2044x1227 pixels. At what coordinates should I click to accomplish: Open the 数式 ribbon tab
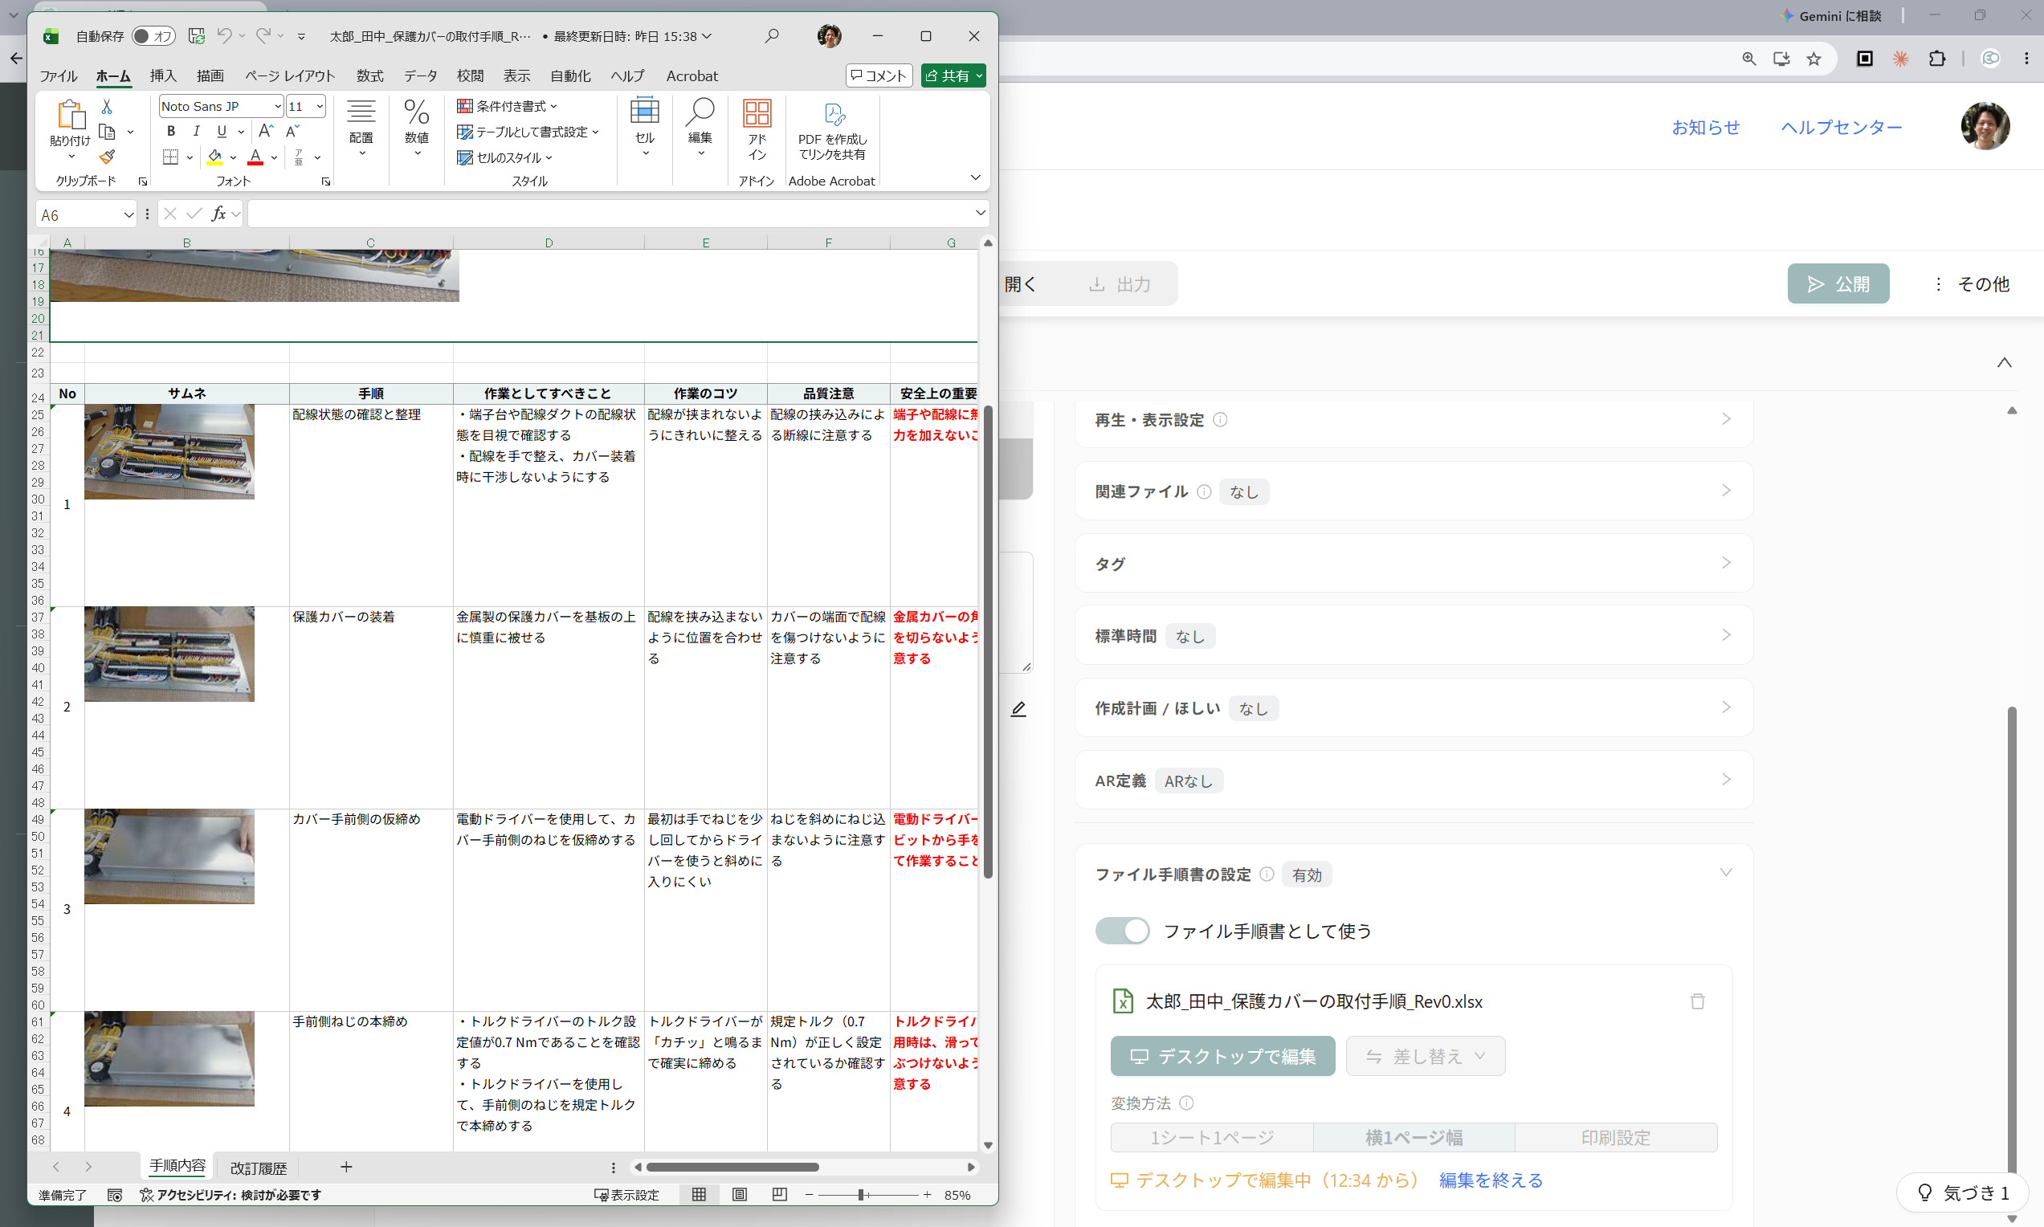(369, 76)
